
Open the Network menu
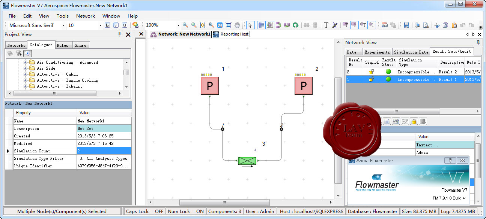coord(86,16)
